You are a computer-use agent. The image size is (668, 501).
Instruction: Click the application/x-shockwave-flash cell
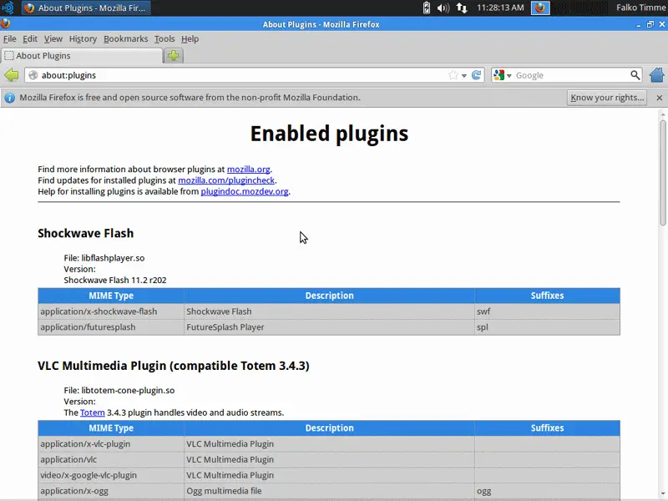pyautogui.click(x=111, y=311)
